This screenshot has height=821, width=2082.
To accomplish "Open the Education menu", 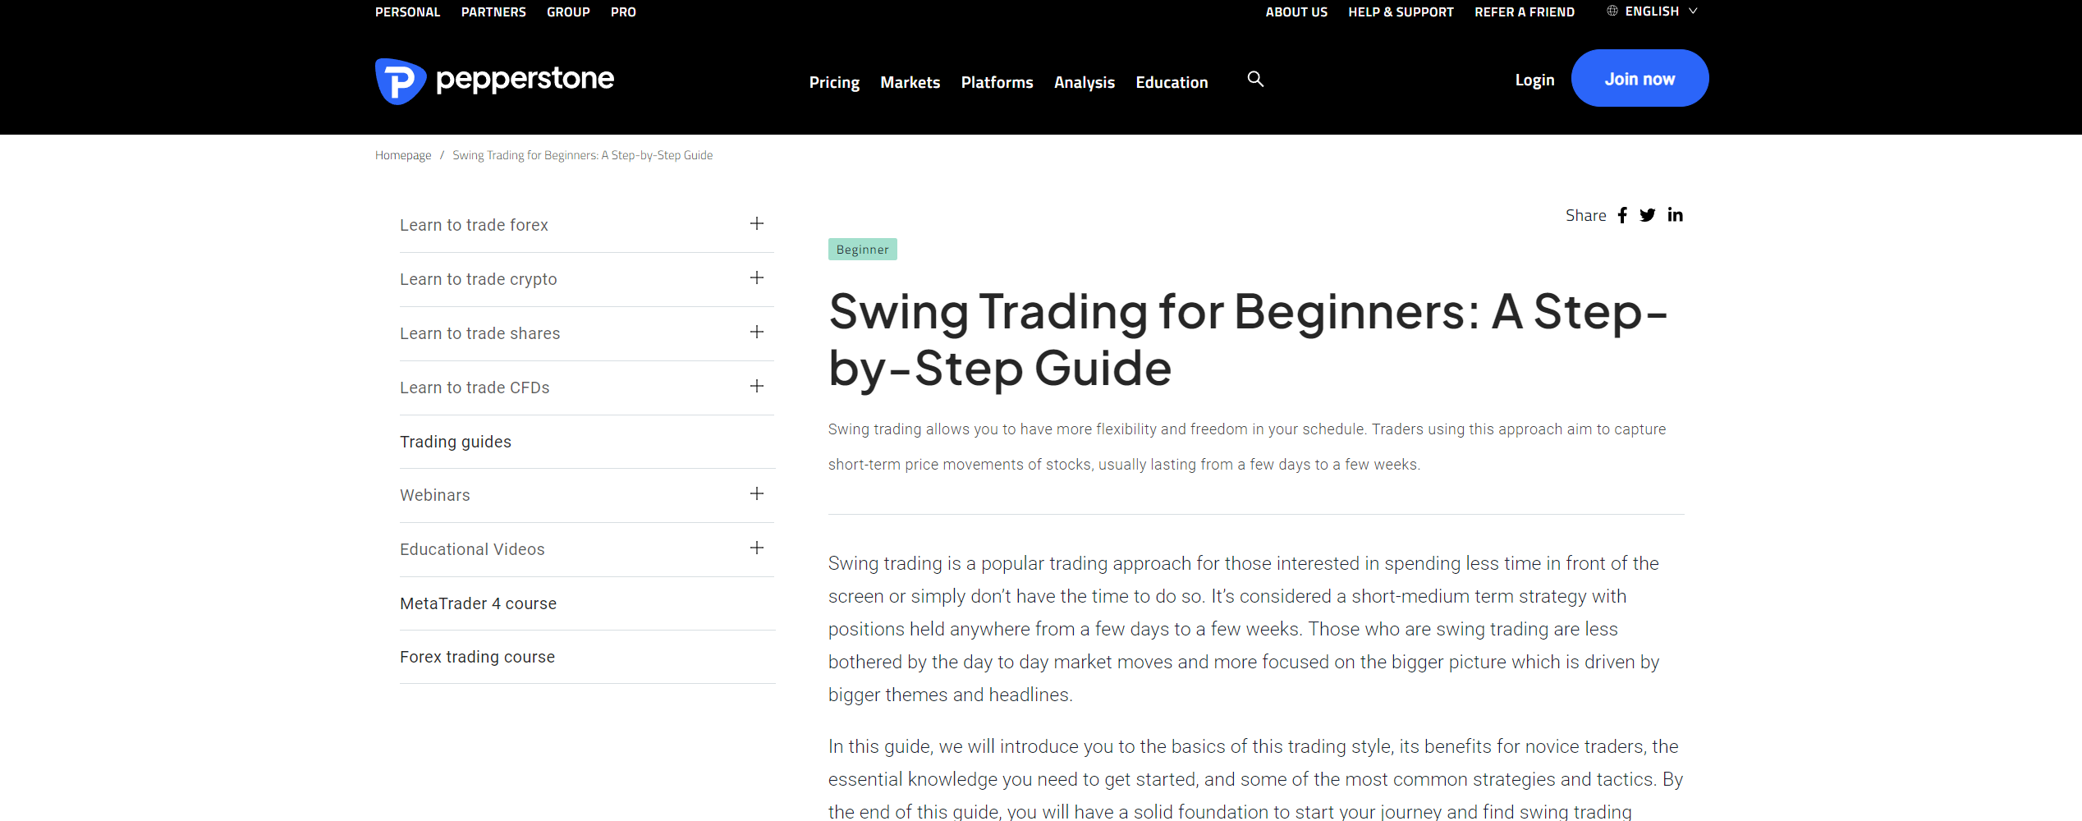I will (1172, 82).
